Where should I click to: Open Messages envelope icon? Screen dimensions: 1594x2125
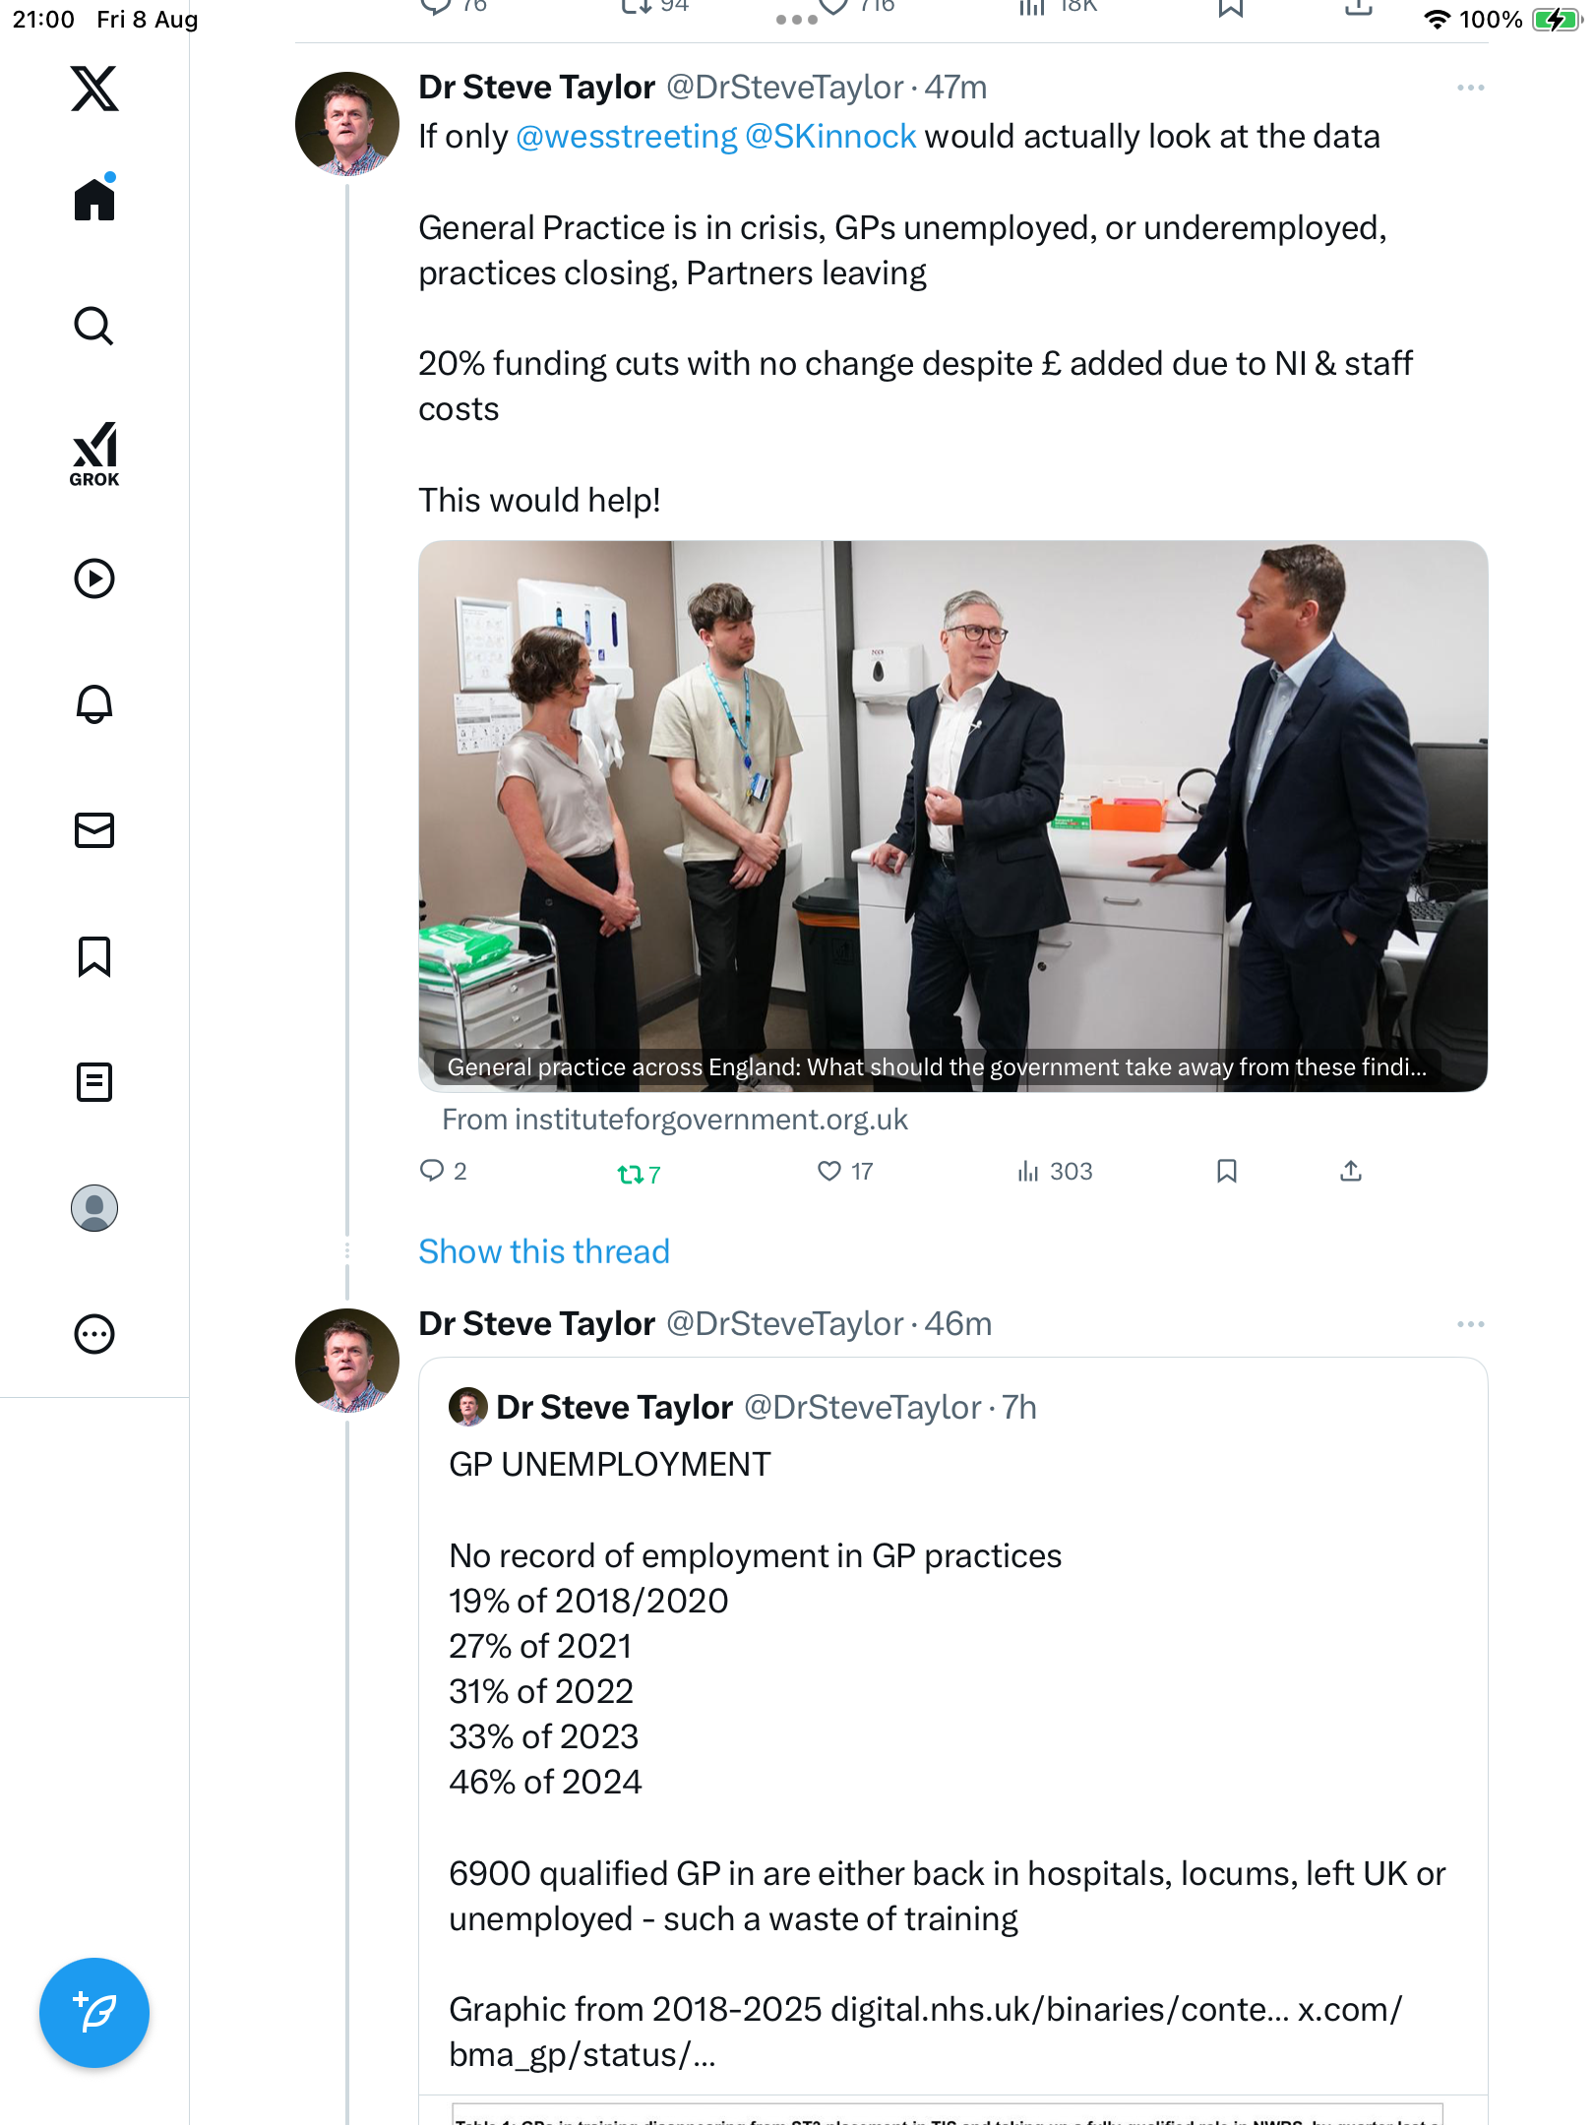(x=94, y=830)
